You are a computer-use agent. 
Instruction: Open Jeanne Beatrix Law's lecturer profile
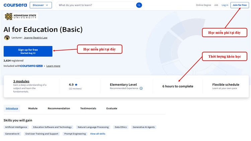pos(35,38)
